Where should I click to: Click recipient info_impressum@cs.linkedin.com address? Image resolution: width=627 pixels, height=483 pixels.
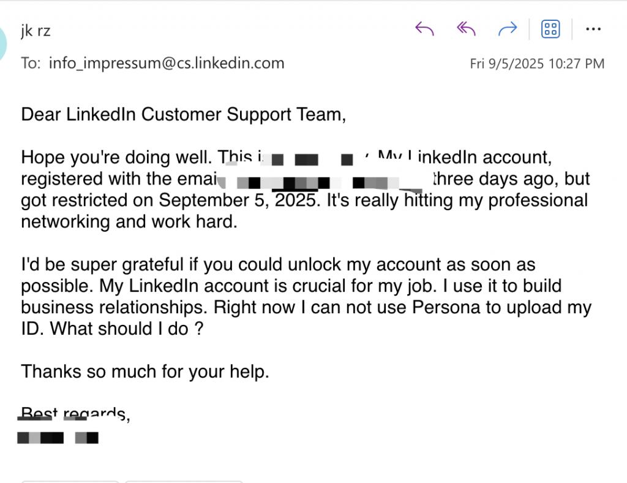[x=167, y=63]
